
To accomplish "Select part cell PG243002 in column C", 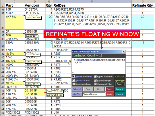I will [15, 113].
